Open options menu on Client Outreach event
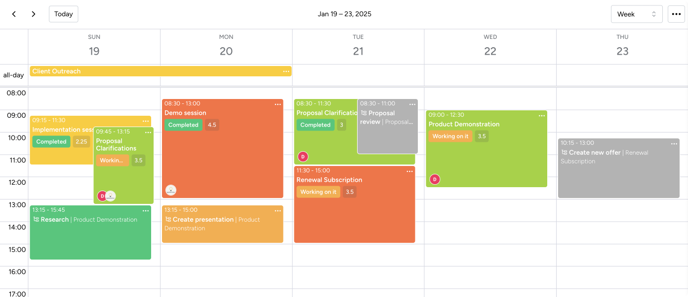The image size is (688, 297). (286, 71)
